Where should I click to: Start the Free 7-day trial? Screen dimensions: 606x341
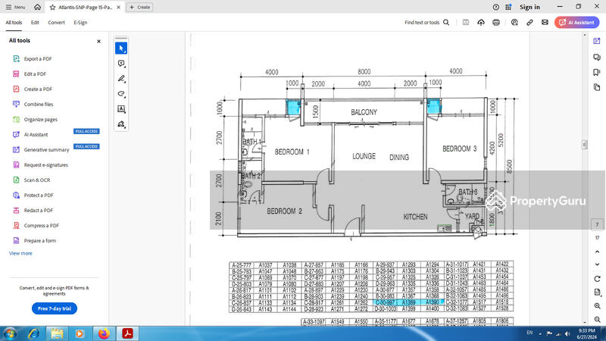[55, 308]
